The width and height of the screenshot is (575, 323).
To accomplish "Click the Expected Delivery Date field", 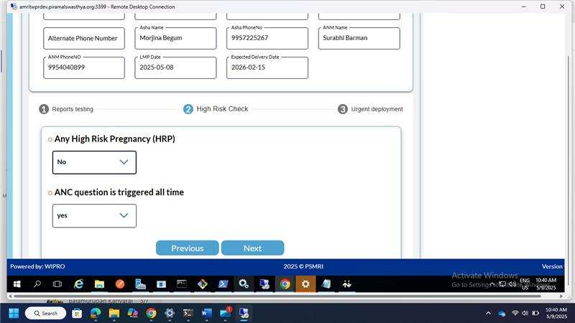I will click(267, 67).
